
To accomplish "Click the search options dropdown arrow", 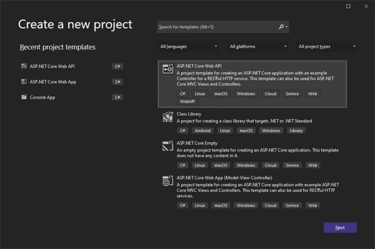I will [x=286, y=27].
